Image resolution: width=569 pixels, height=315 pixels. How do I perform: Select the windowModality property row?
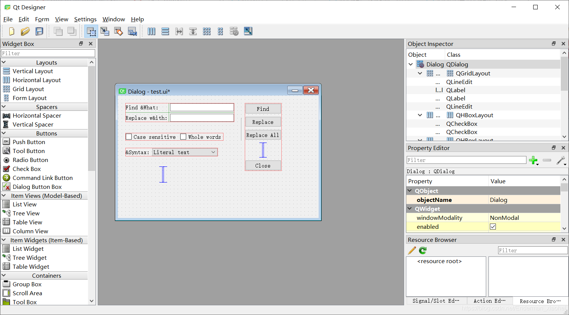coord(483,218)
